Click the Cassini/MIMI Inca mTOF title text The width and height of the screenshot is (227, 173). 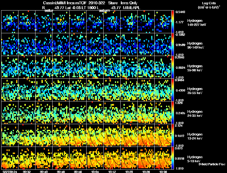pyautogui.click(x=65, y=3)
